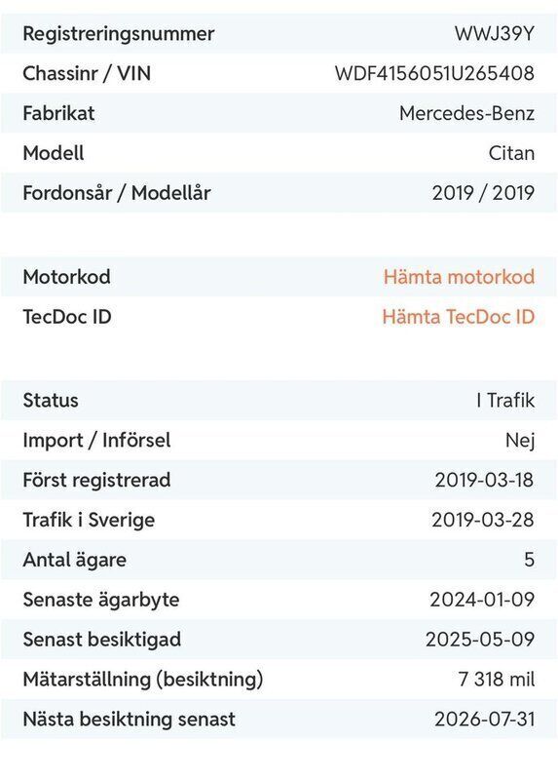Click the Trafik i Sverige date 2019-03-28
The image size is (558, 780).
click(483, 520)
